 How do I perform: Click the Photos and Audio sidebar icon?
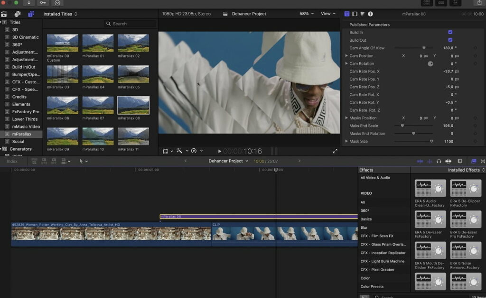tap(18, 14)
